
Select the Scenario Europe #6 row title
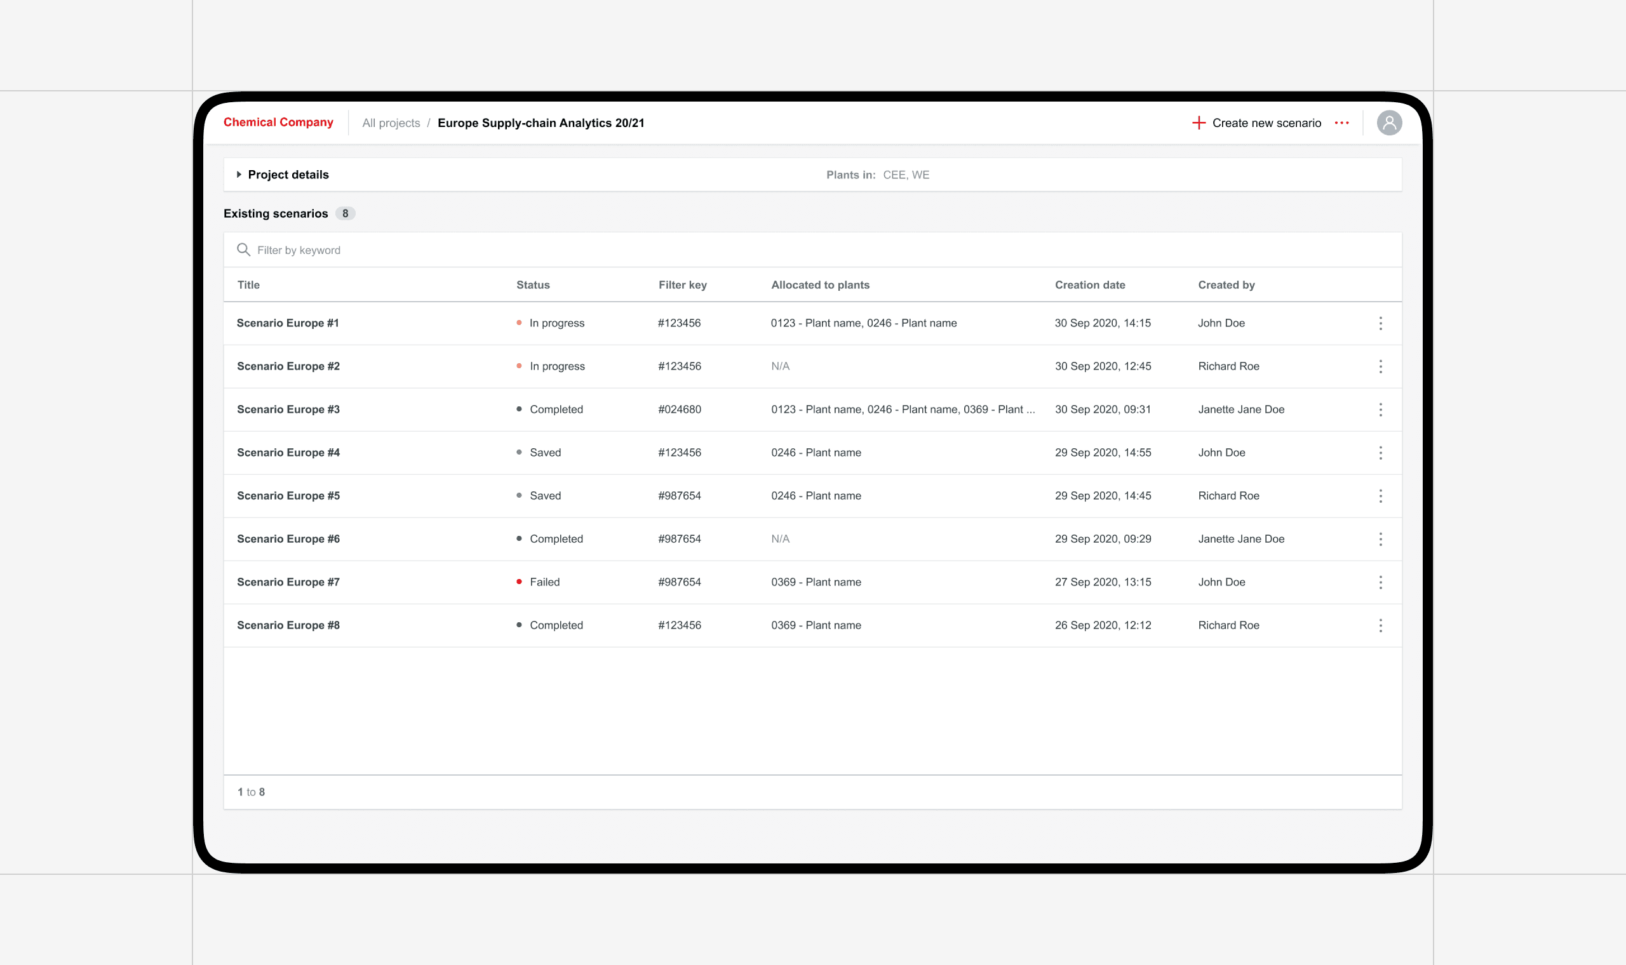point(288,539)
